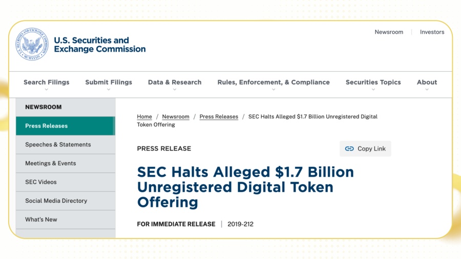
Task: Open Meetings & Events sidebar item
Action: (65, 163)
